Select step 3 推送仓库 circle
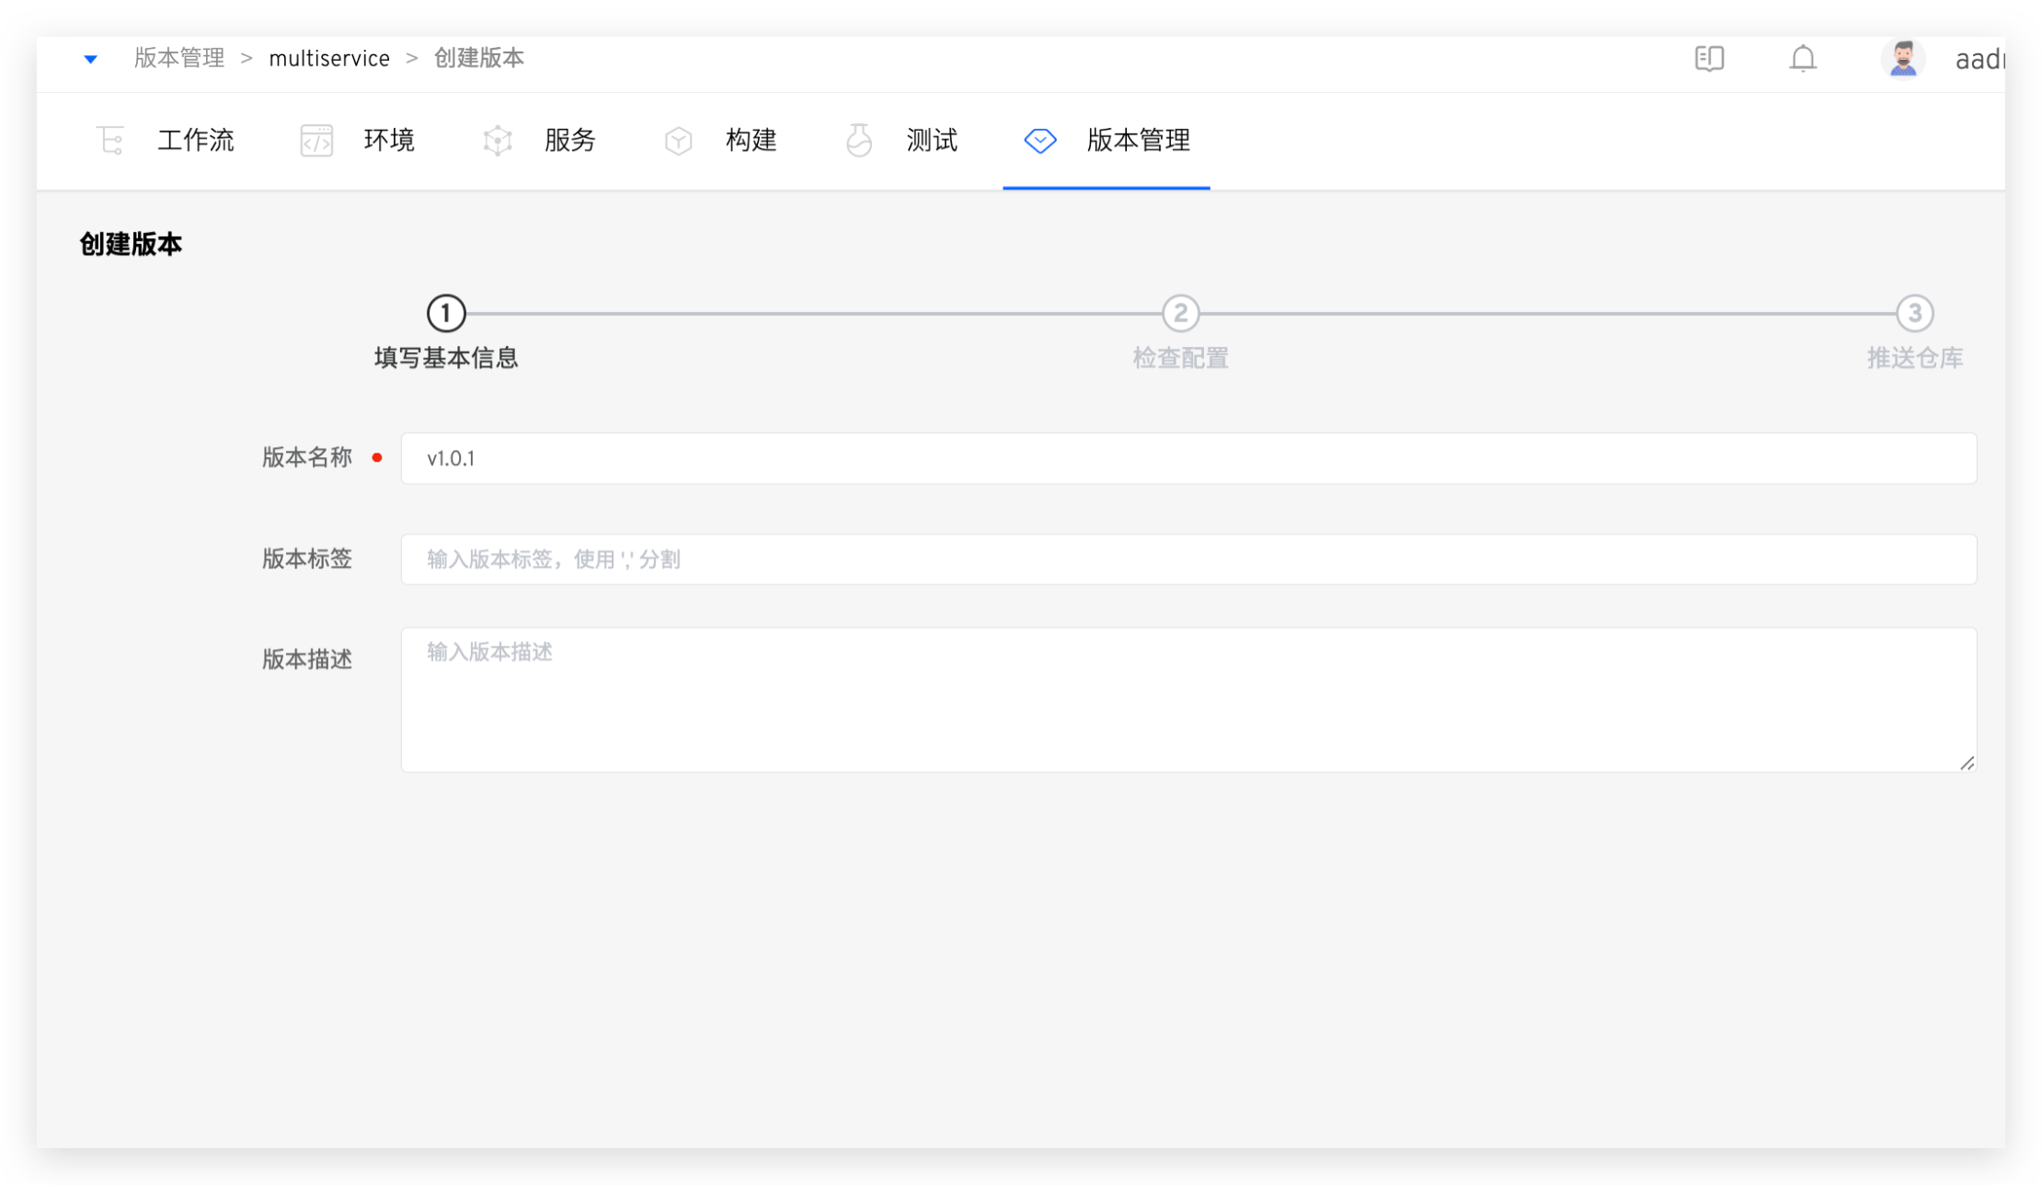 pyautogui.click(x=1914, y=314)
